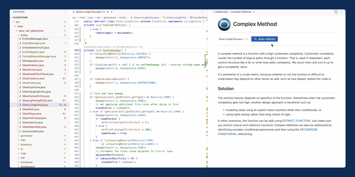Click the Java icon in the breadcrumb path
The width and height of the screenshot is (355, 177).
click(x=131, y=18)
